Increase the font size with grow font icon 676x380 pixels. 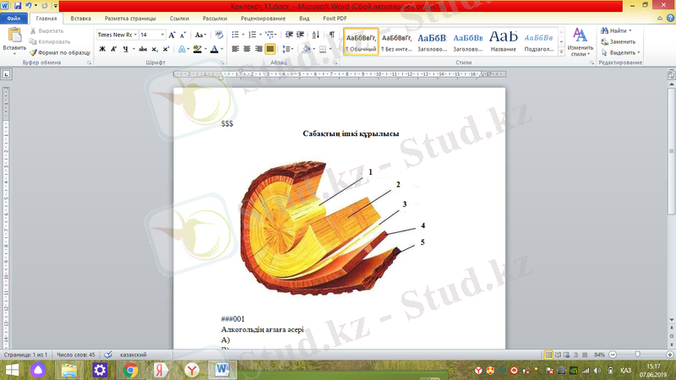point(172,35)
